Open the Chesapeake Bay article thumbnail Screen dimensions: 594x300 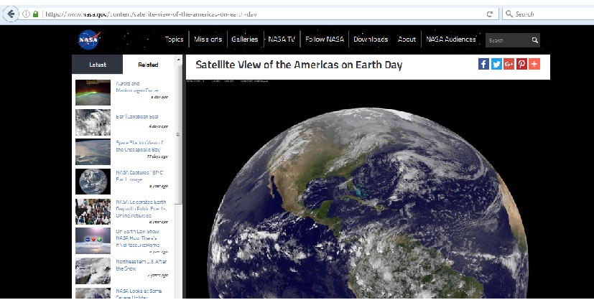tap(93, 151)
